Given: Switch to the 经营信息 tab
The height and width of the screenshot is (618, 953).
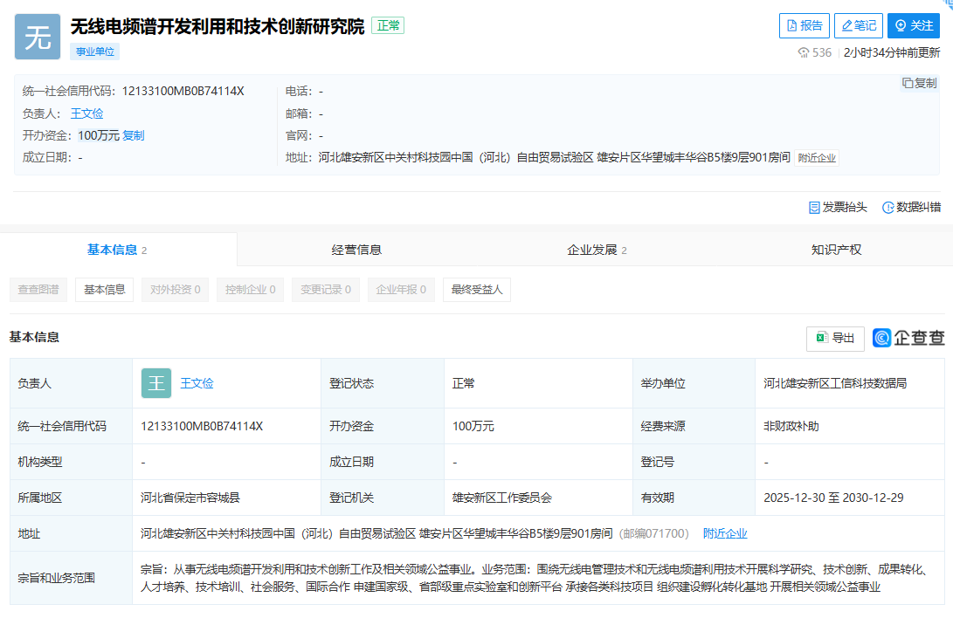Looking at the screenshot, I should (356, 250).
